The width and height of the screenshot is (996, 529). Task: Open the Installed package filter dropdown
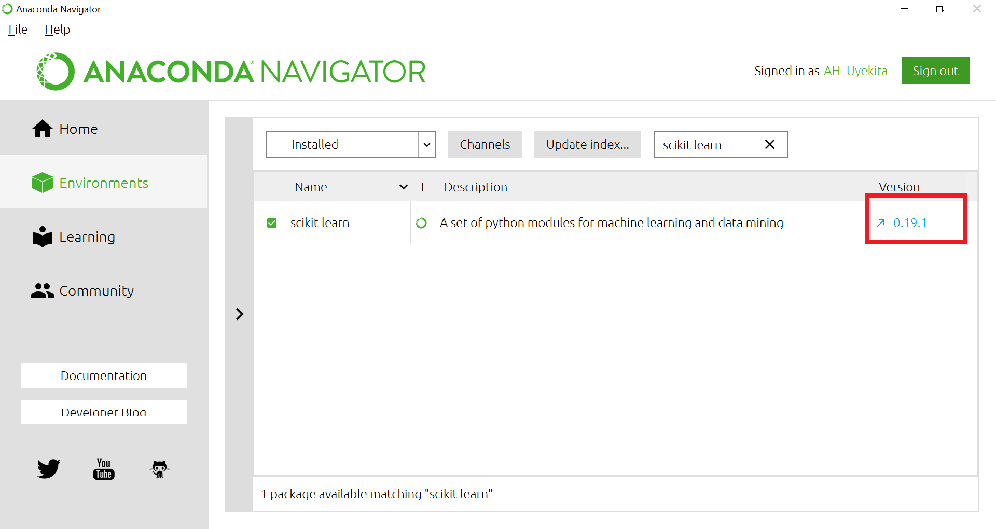350,144
